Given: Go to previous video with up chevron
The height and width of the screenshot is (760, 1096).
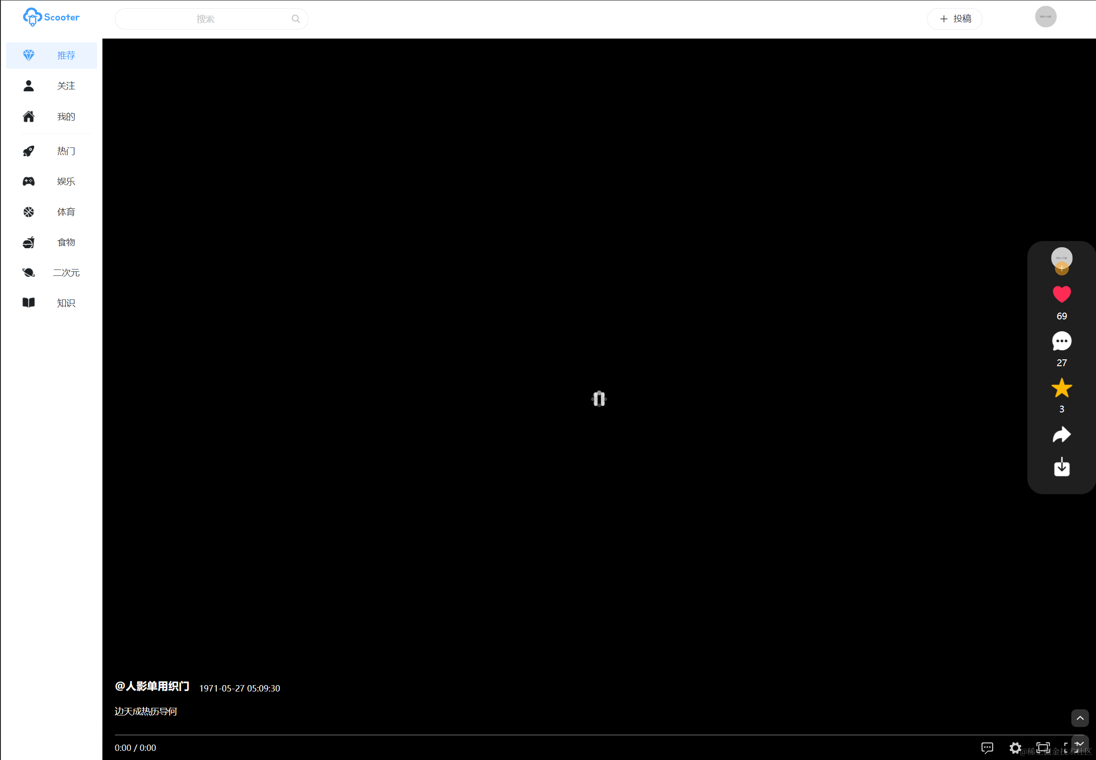Looking at the screenshot, I should coord(1080,718).
